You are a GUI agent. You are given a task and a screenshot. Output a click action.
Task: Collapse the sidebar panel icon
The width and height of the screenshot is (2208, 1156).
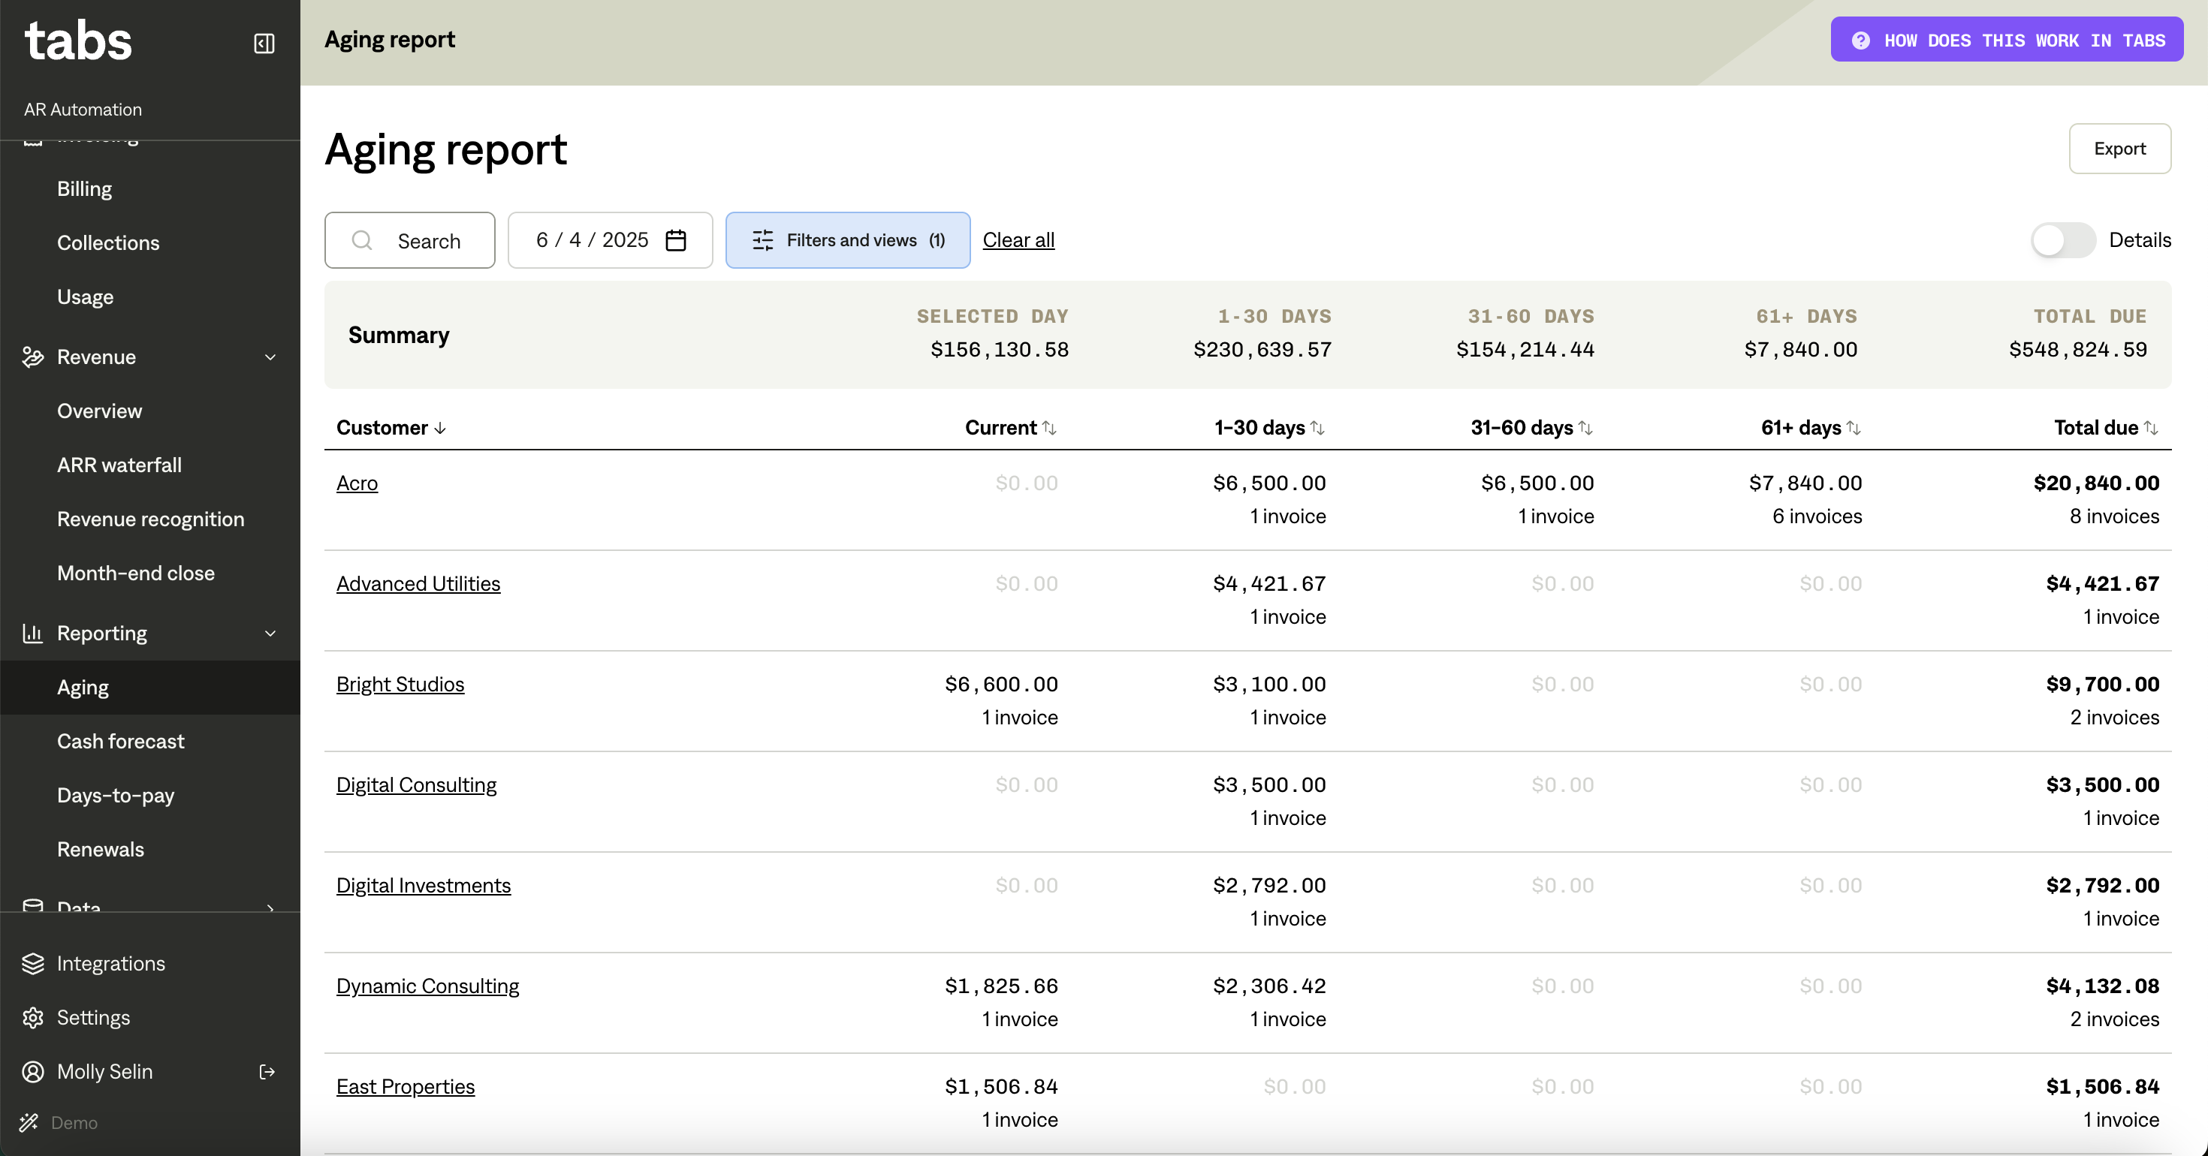coord(264,44)
